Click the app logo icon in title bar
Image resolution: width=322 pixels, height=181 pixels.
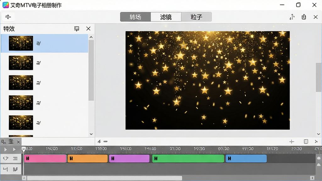[6, 5]
